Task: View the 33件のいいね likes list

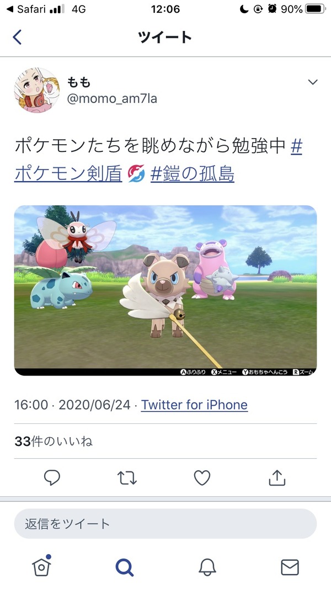Action: (54, 442)
